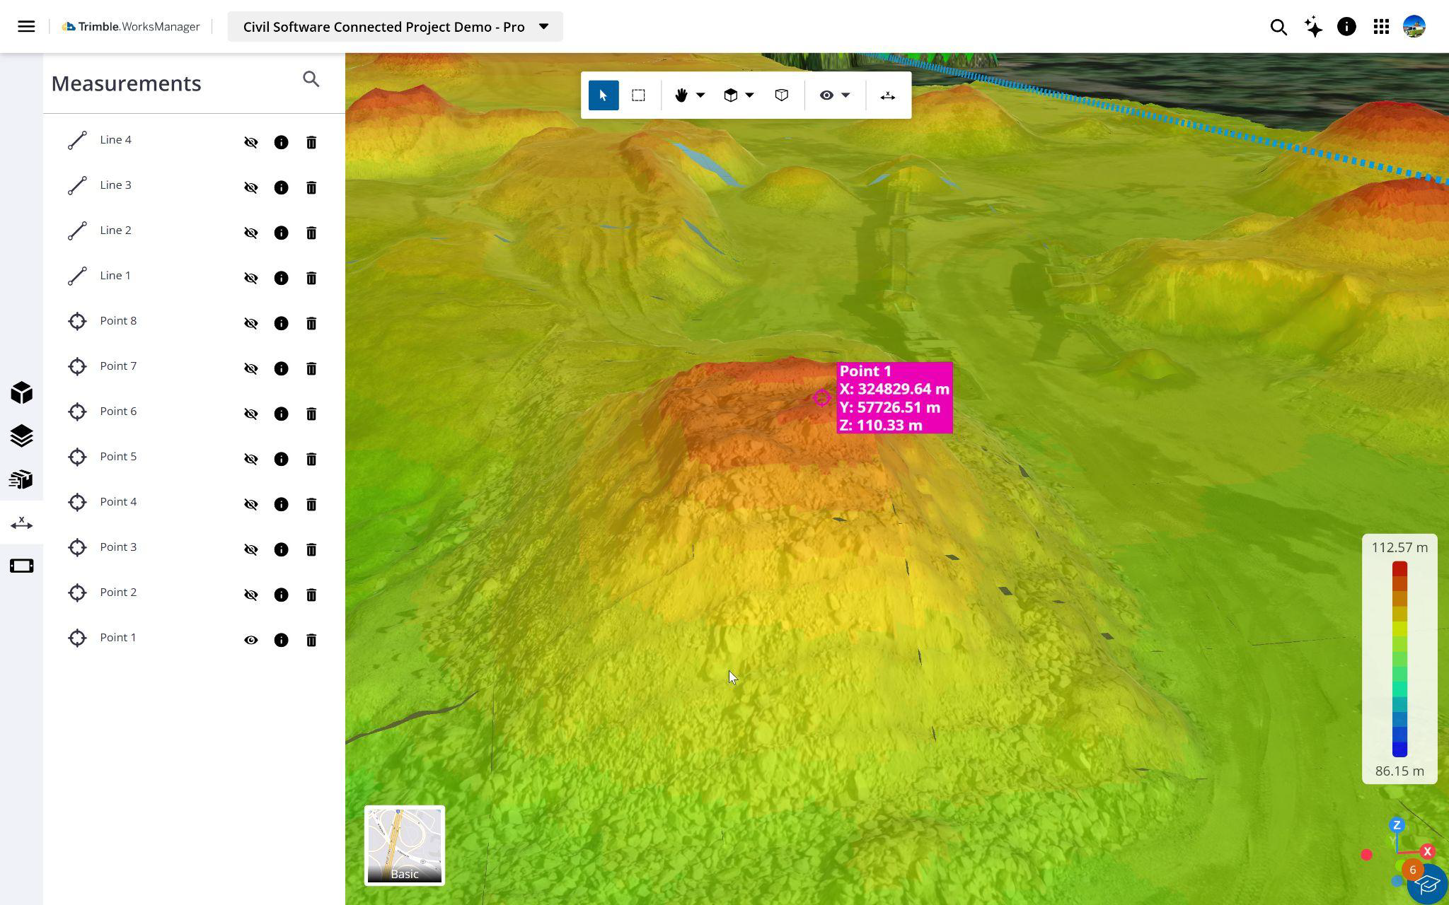Click the wireframe cube display icon
The image size is (1449, 905).
tap(781, 95)
